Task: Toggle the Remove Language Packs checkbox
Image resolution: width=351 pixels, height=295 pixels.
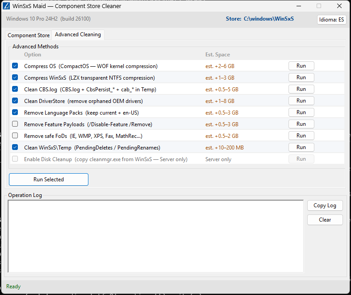Action: click(x=15, y=112)
